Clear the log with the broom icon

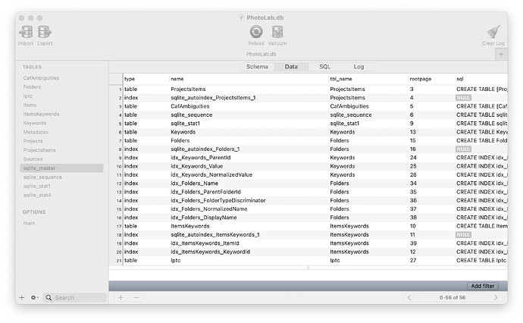pyautogui.click(x=493, y=32)
